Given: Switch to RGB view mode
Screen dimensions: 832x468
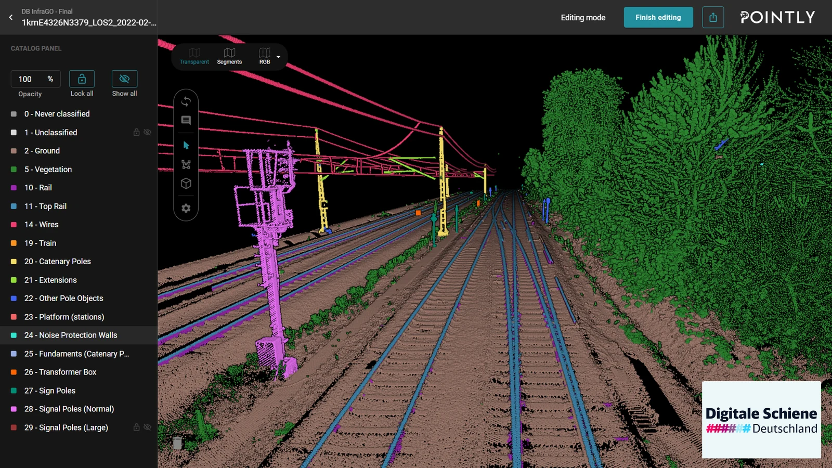Looking at the screenshot, I should 265,56.
